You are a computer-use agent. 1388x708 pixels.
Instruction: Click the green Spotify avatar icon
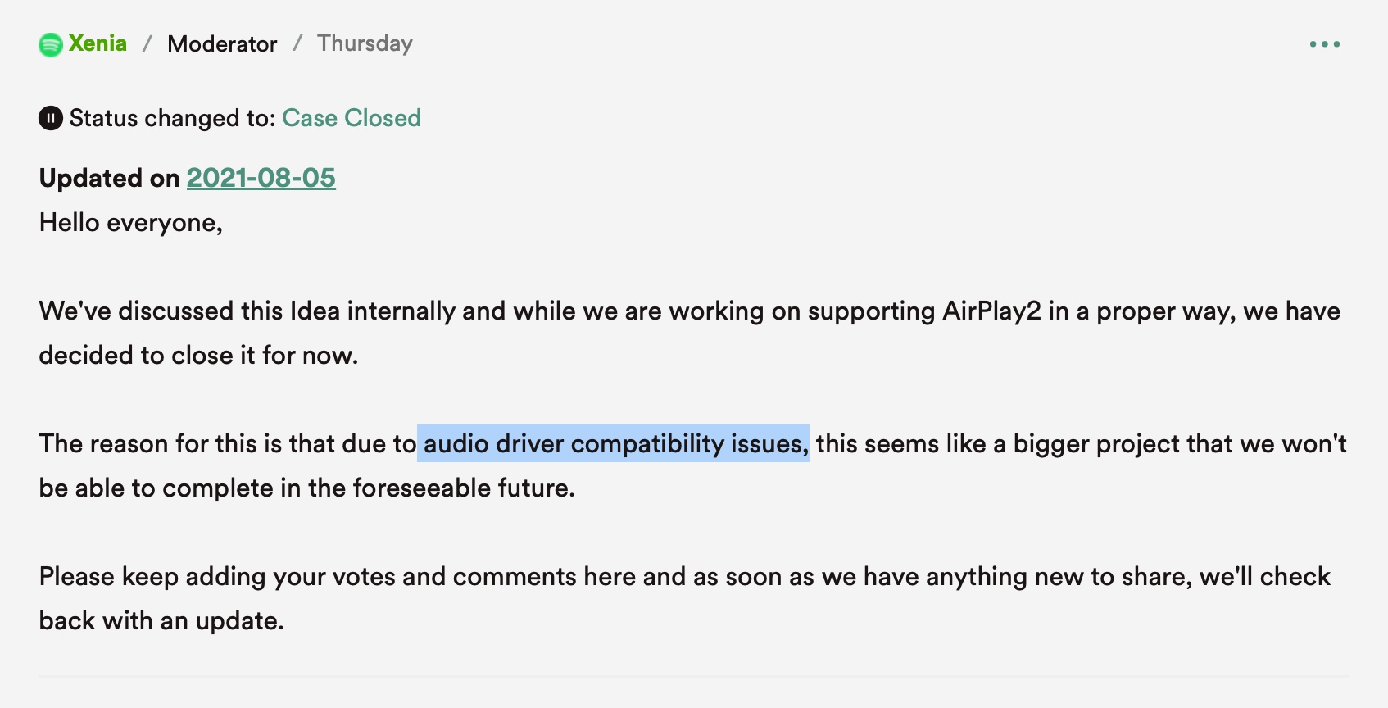(x=50, y=44)
